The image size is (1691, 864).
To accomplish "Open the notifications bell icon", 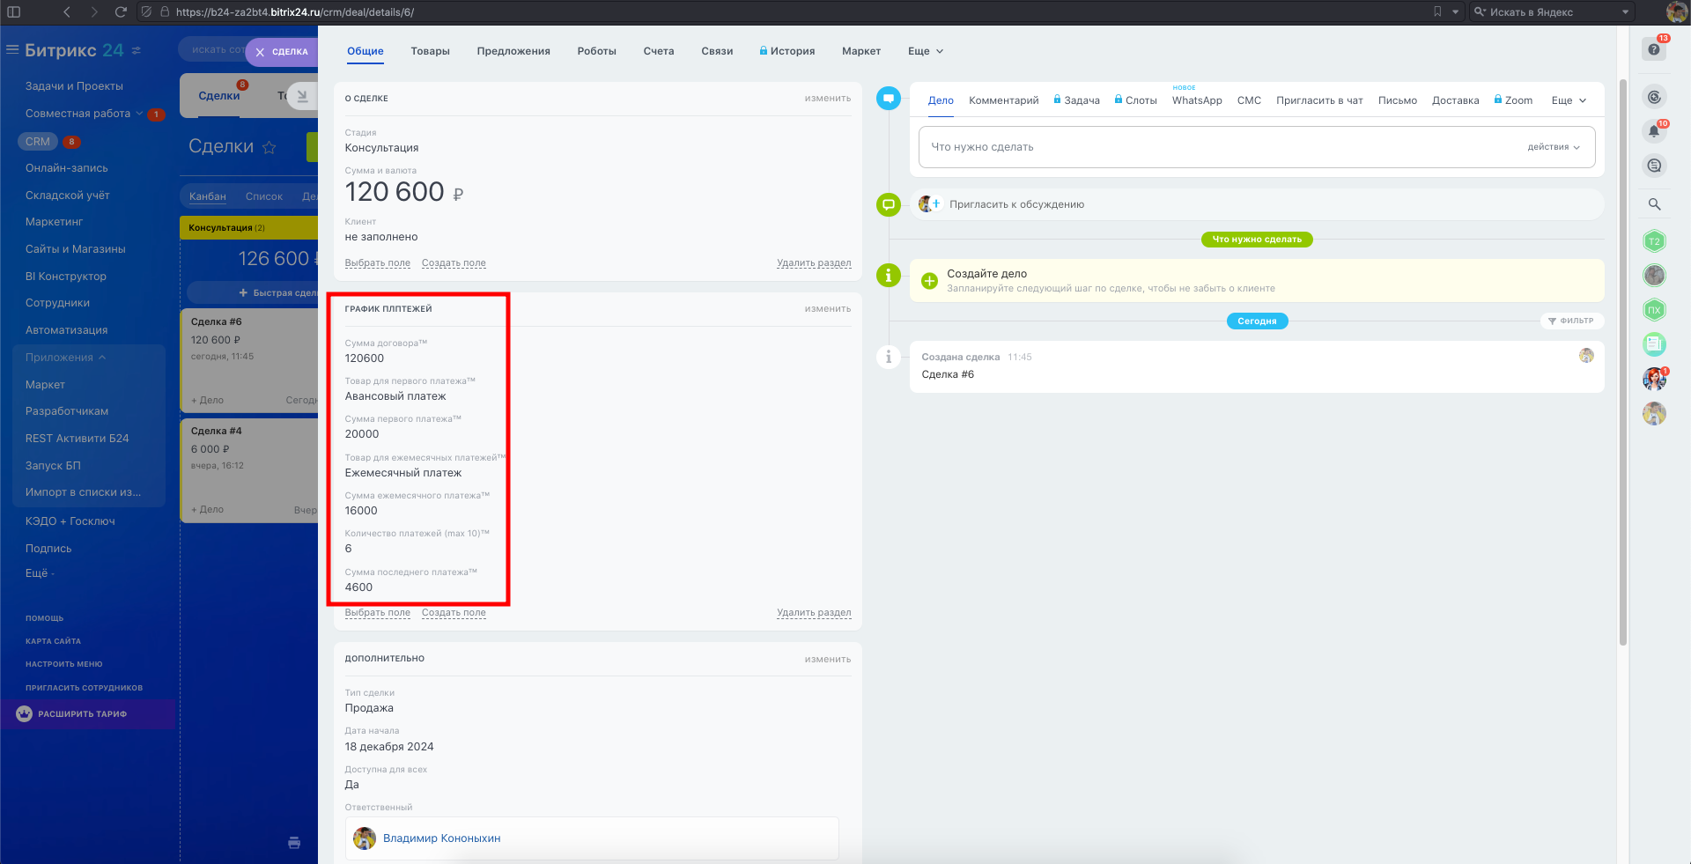I will 1654,131.
